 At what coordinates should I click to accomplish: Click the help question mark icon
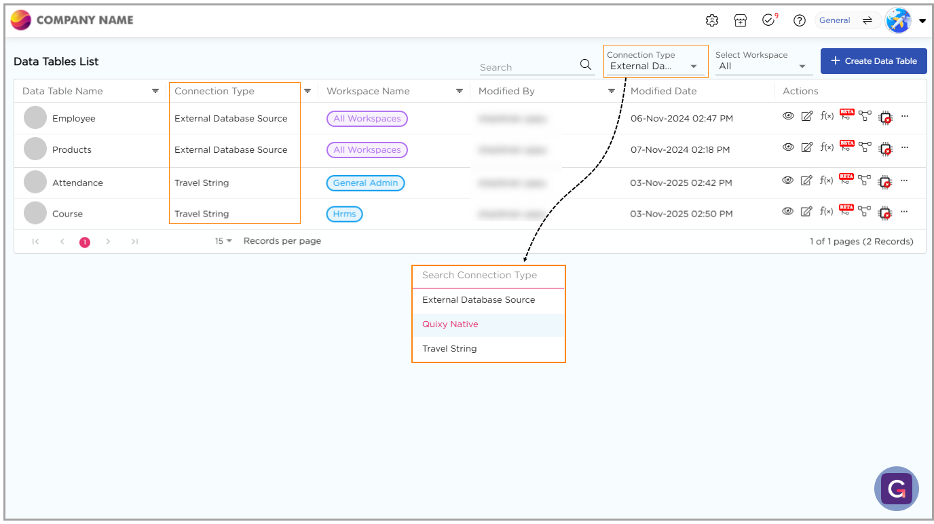click(800, 20)
